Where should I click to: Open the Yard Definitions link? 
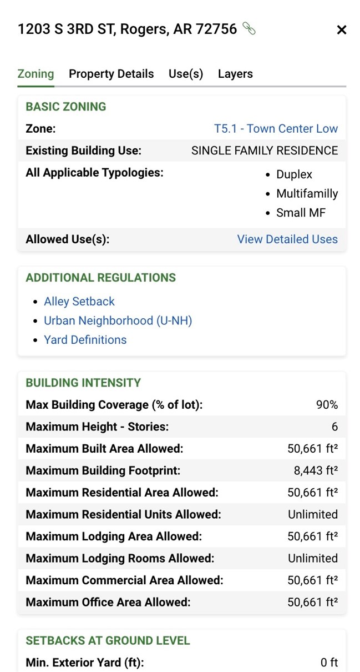pos(85,339)
